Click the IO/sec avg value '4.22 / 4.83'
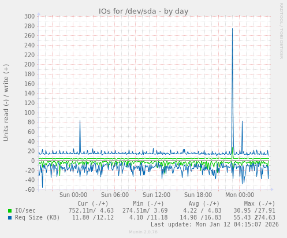 click(202, 211)
